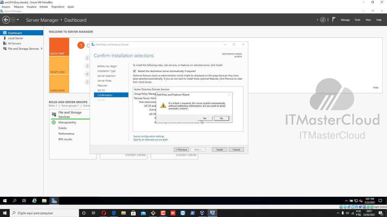Click host search box 'Digite aqui para pesquisar'
387x217 pixels.
click(x=44, y=213)
